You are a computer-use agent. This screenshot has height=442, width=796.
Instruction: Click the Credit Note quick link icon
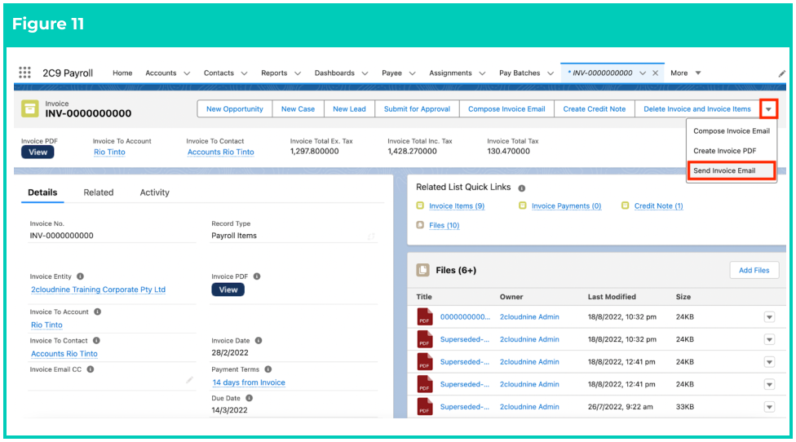pos(625,206)
